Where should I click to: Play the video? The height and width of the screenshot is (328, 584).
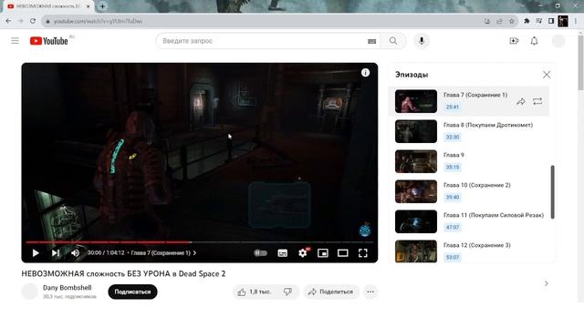[36, 253]
